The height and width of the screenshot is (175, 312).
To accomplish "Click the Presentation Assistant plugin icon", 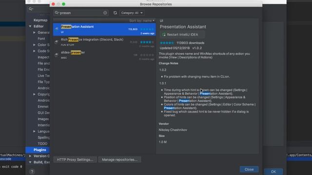I will click(57, 29).
